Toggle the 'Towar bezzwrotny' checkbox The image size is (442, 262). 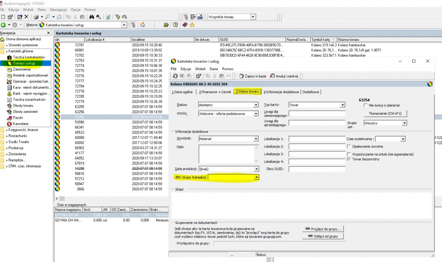pyautogui.click(x=349, y=159)
